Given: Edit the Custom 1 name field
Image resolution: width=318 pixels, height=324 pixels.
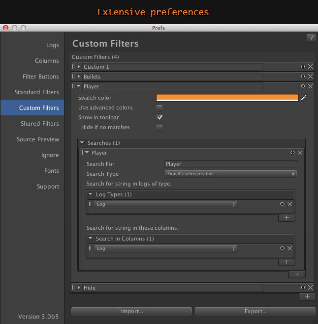Looking at the screenshot, I should pyautogui.click(x=173, y=67).
